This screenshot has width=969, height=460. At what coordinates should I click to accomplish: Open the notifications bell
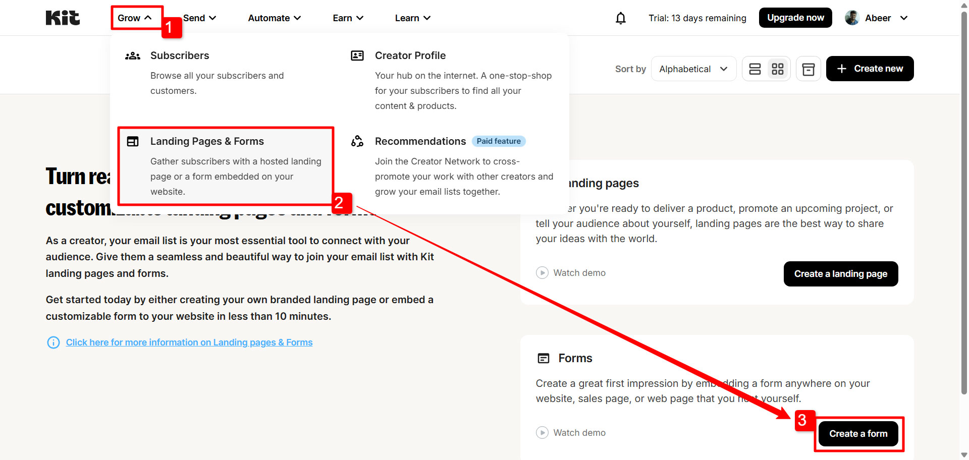click(x=621, y=18)
